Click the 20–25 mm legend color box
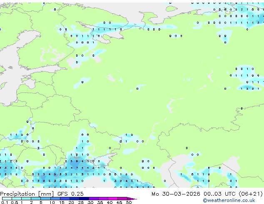Screen dimensions: 264x204 [74, 199]
